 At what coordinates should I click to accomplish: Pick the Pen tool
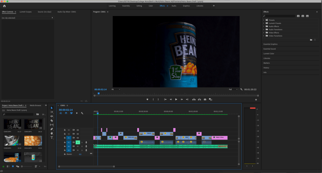point(52,129)
